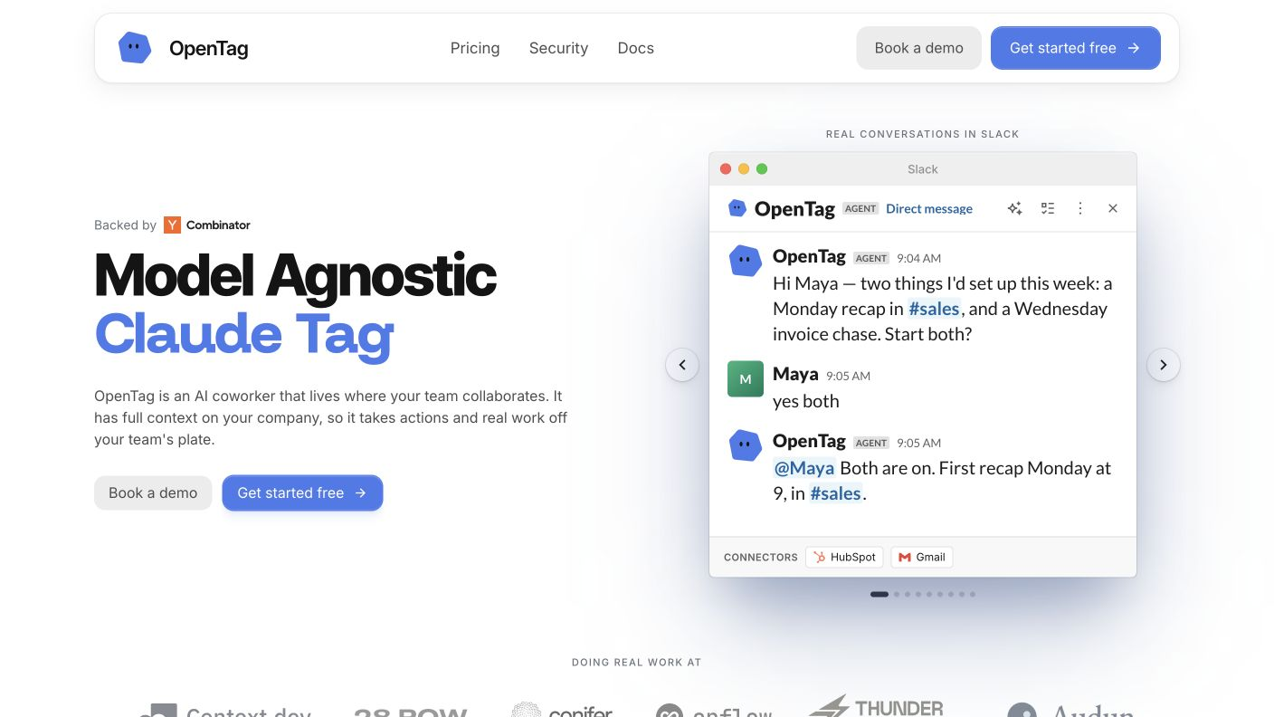The width and height of the screenshot is (1274, 717).
Task: Click the 9:04 AM timestamp
Action: pos(919,258)
